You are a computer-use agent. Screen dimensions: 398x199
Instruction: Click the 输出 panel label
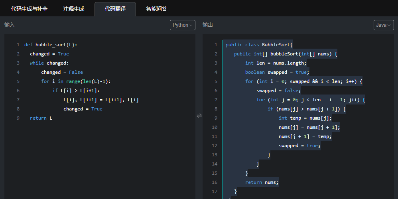coord(208,25)
